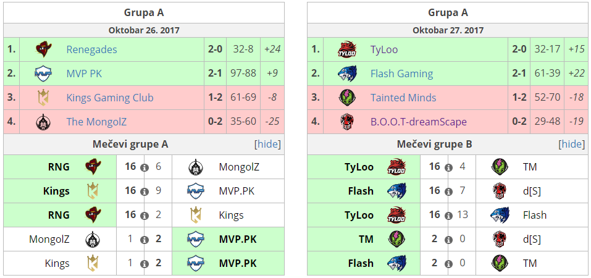Screen dimensions: 591x278
Task: Open info icon for RNG vs MongolZ match
Action: (145, 167)
